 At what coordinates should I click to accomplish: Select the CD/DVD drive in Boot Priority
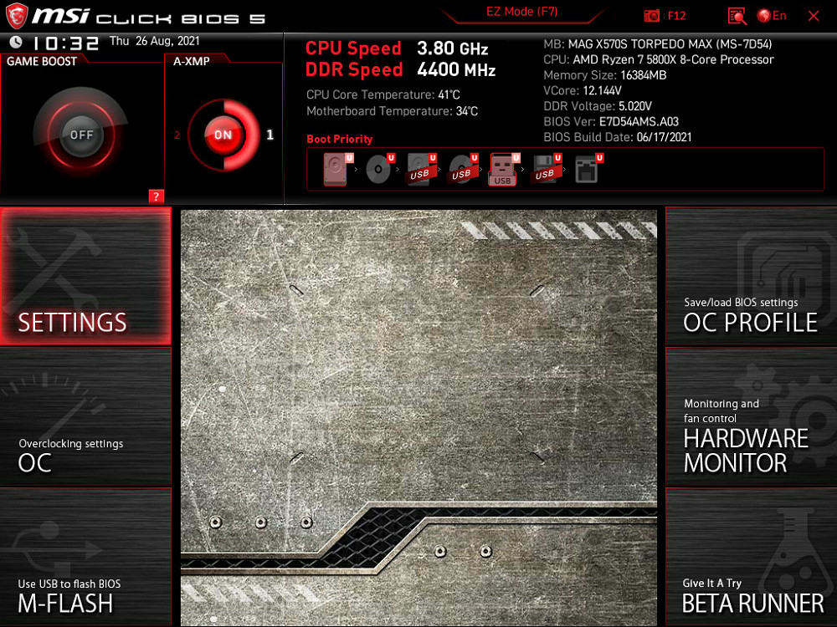[x=378, y=168]
